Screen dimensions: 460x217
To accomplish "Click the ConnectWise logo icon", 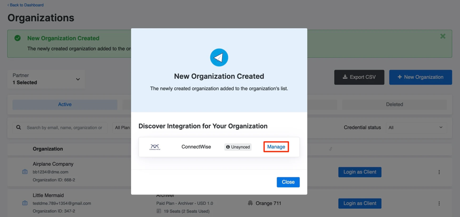I will point(155,147).
